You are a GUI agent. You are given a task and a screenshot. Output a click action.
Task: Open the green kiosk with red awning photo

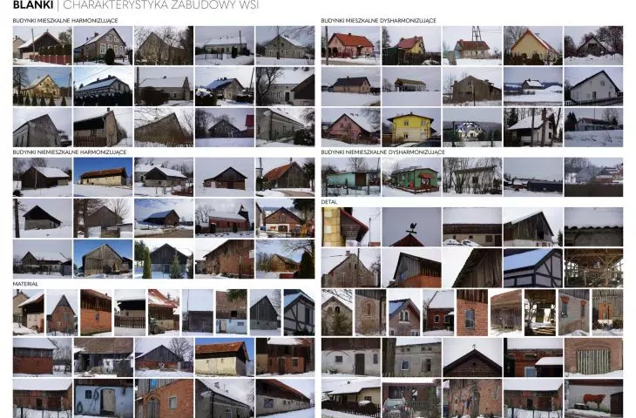tap(411, 177)
